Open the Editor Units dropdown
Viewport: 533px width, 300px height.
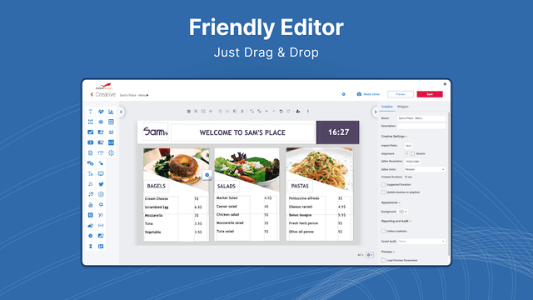pyautogui.click(x=425, y=169)
